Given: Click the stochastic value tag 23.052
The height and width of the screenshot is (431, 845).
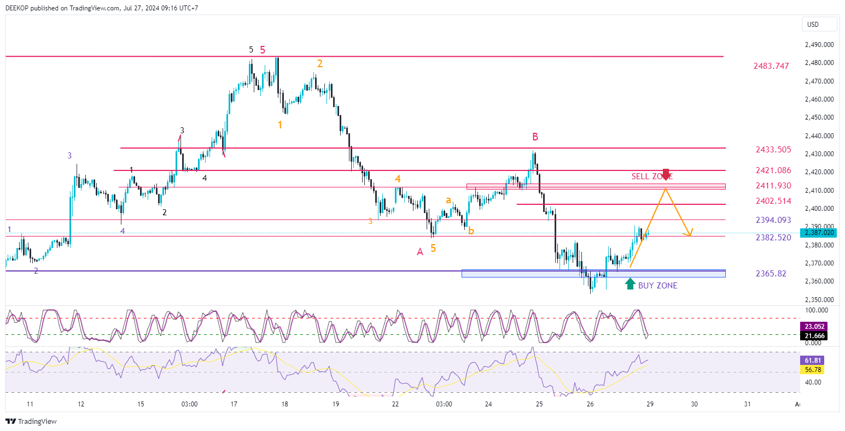Looking at the screenshot, I should pyautogui.click(x=813, y=326).
